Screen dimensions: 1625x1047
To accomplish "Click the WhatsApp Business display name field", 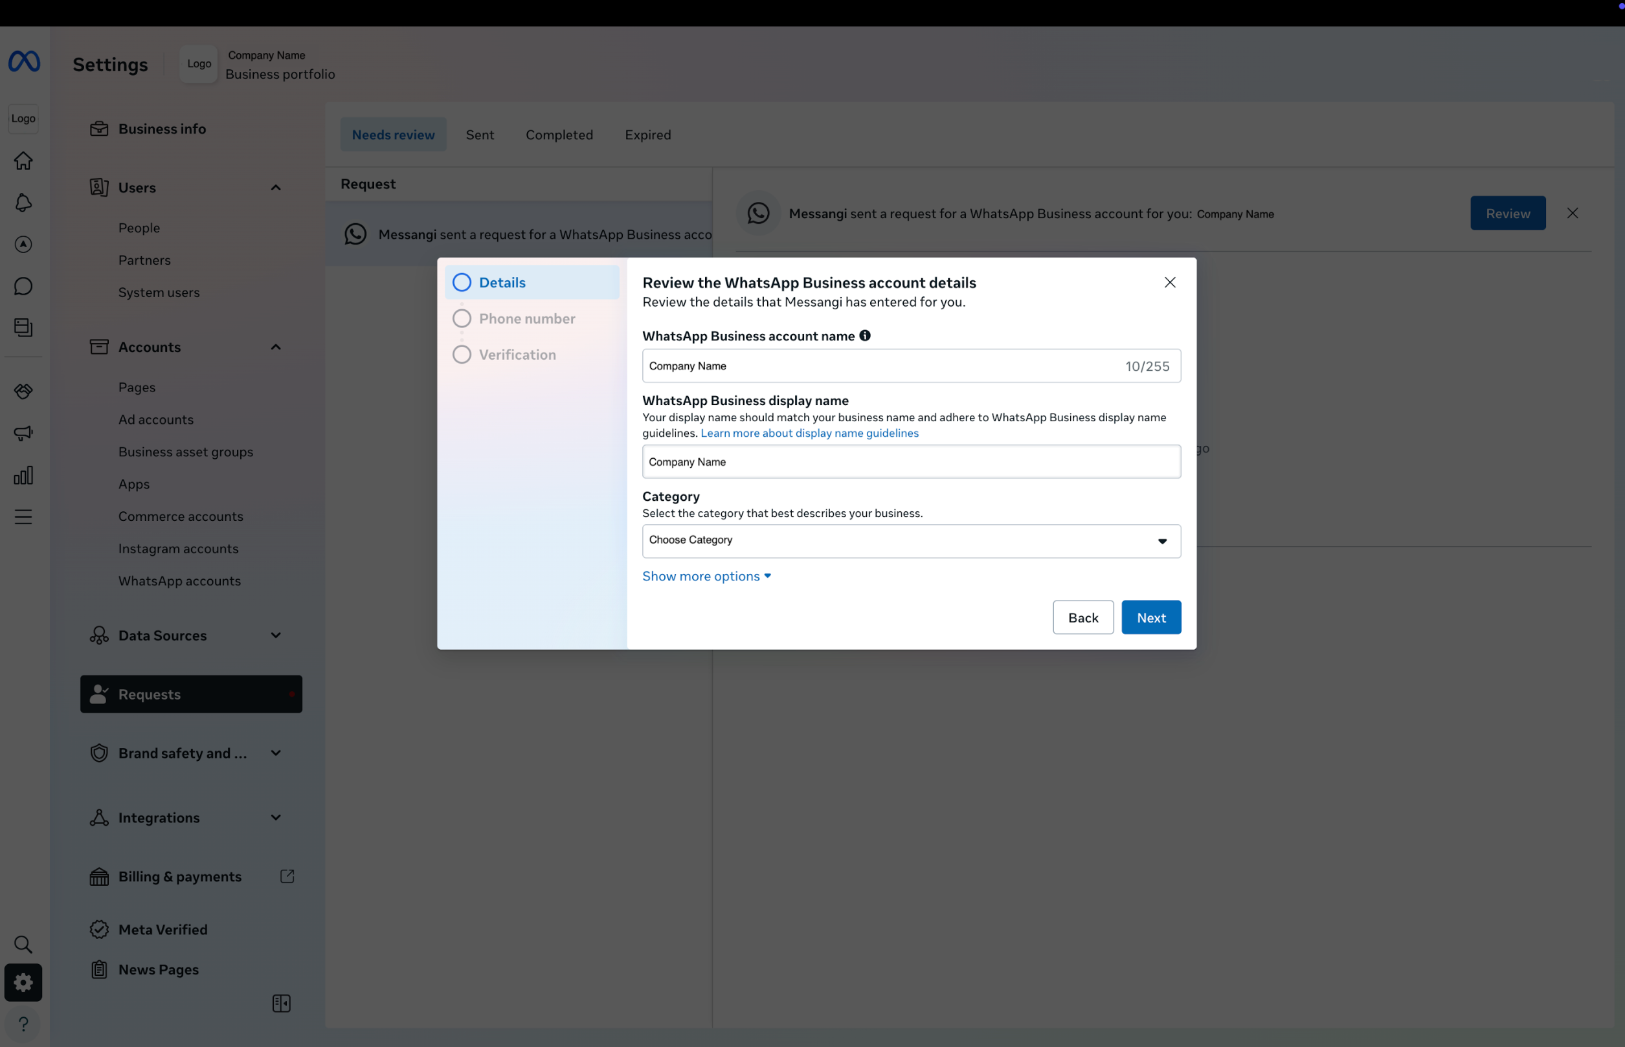I will [x=911, y=461].
